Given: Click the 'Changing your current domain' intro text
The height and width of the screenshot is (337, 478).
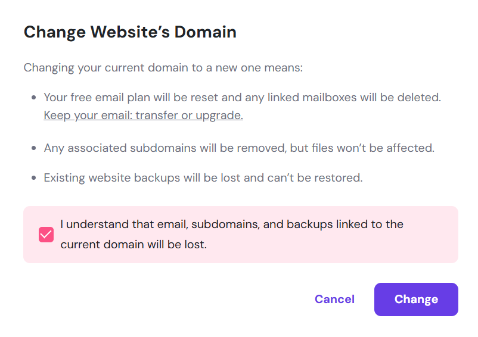Looking at the screenshot, I should pyautogui.click(x=163, y=68).
